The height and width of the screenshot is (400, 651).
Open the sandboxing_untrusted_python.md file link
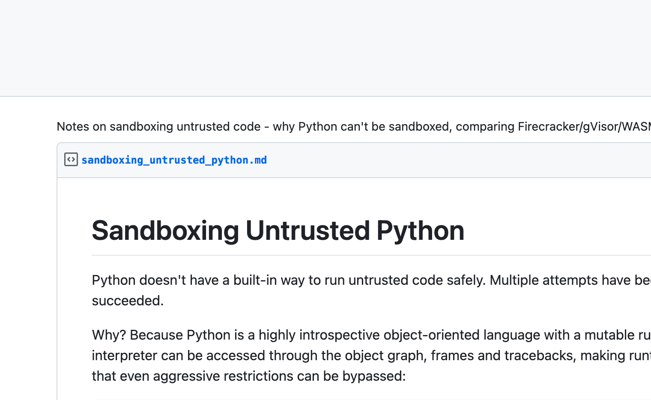coord(174,160)
